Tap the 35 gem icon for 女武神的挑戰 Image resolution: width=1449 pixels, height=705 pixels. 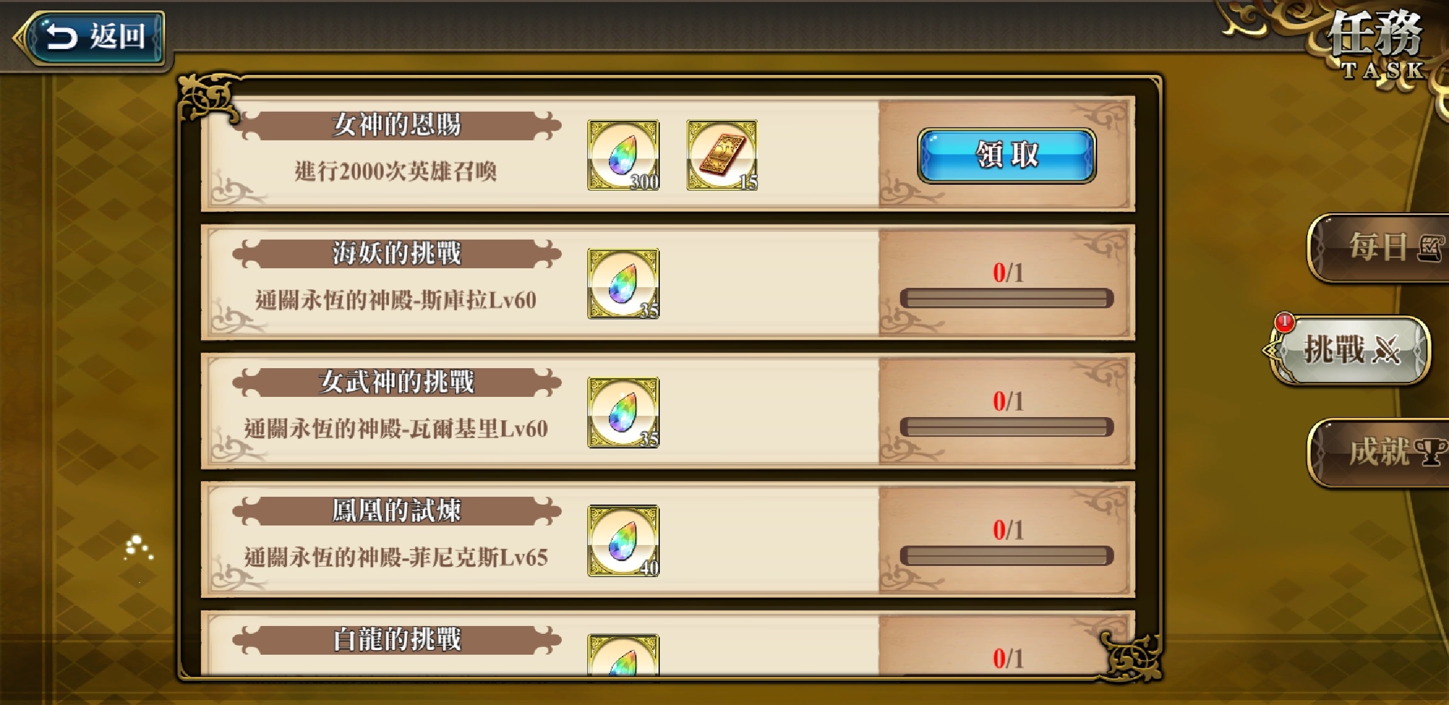[623, 412]
